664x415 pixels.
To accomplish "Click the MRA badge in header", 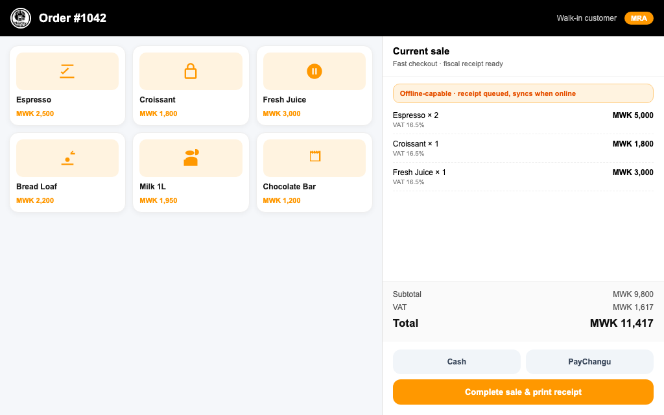I will [639, 18].
